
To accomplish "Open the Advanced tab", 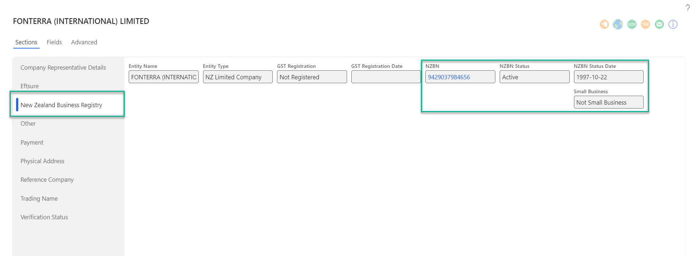I will click(x=84, y=42).
